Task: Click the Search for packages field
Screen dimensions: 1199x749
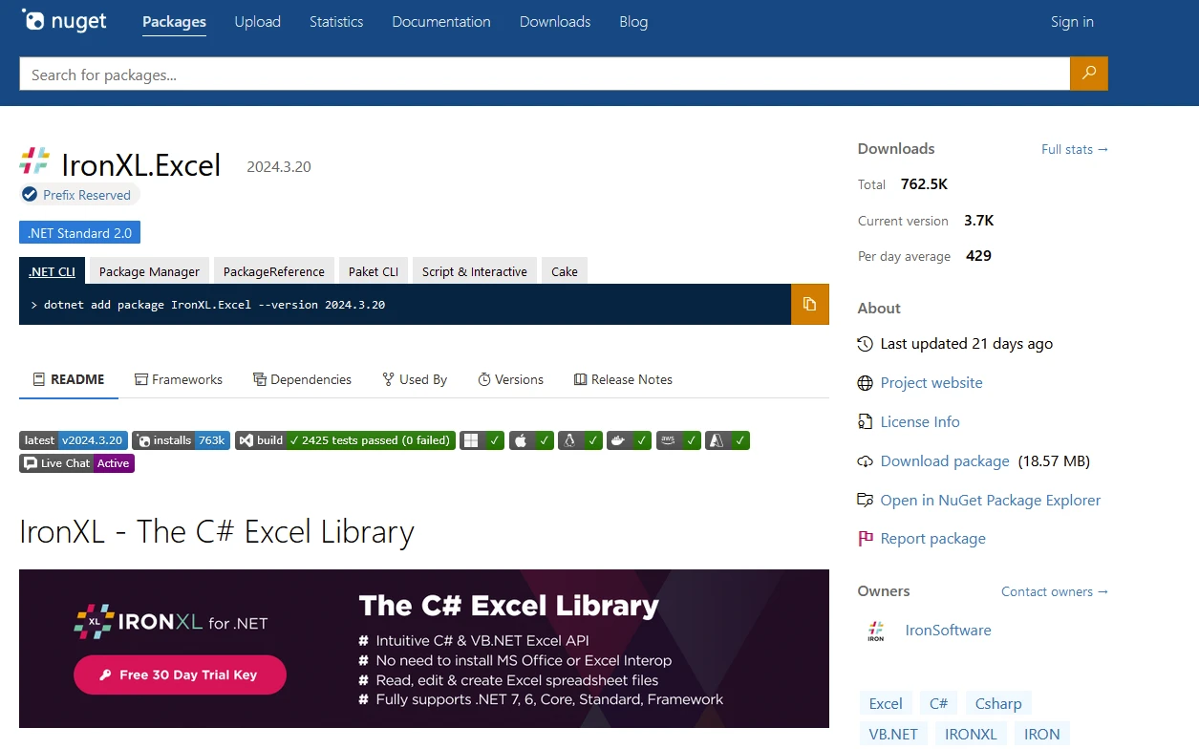Action: (x=545, y=75)
